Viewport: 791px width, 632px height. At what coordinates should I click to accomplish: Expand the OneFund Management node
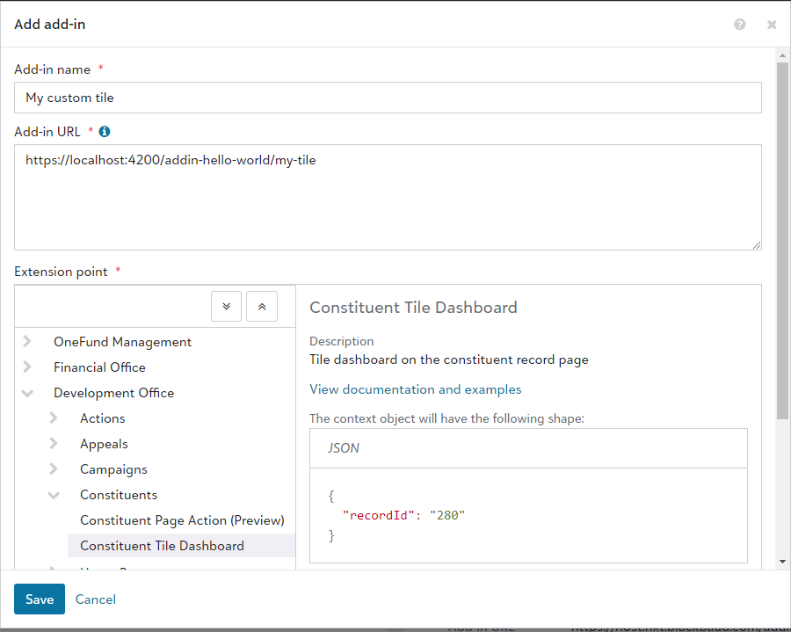[x=27, y=342]
